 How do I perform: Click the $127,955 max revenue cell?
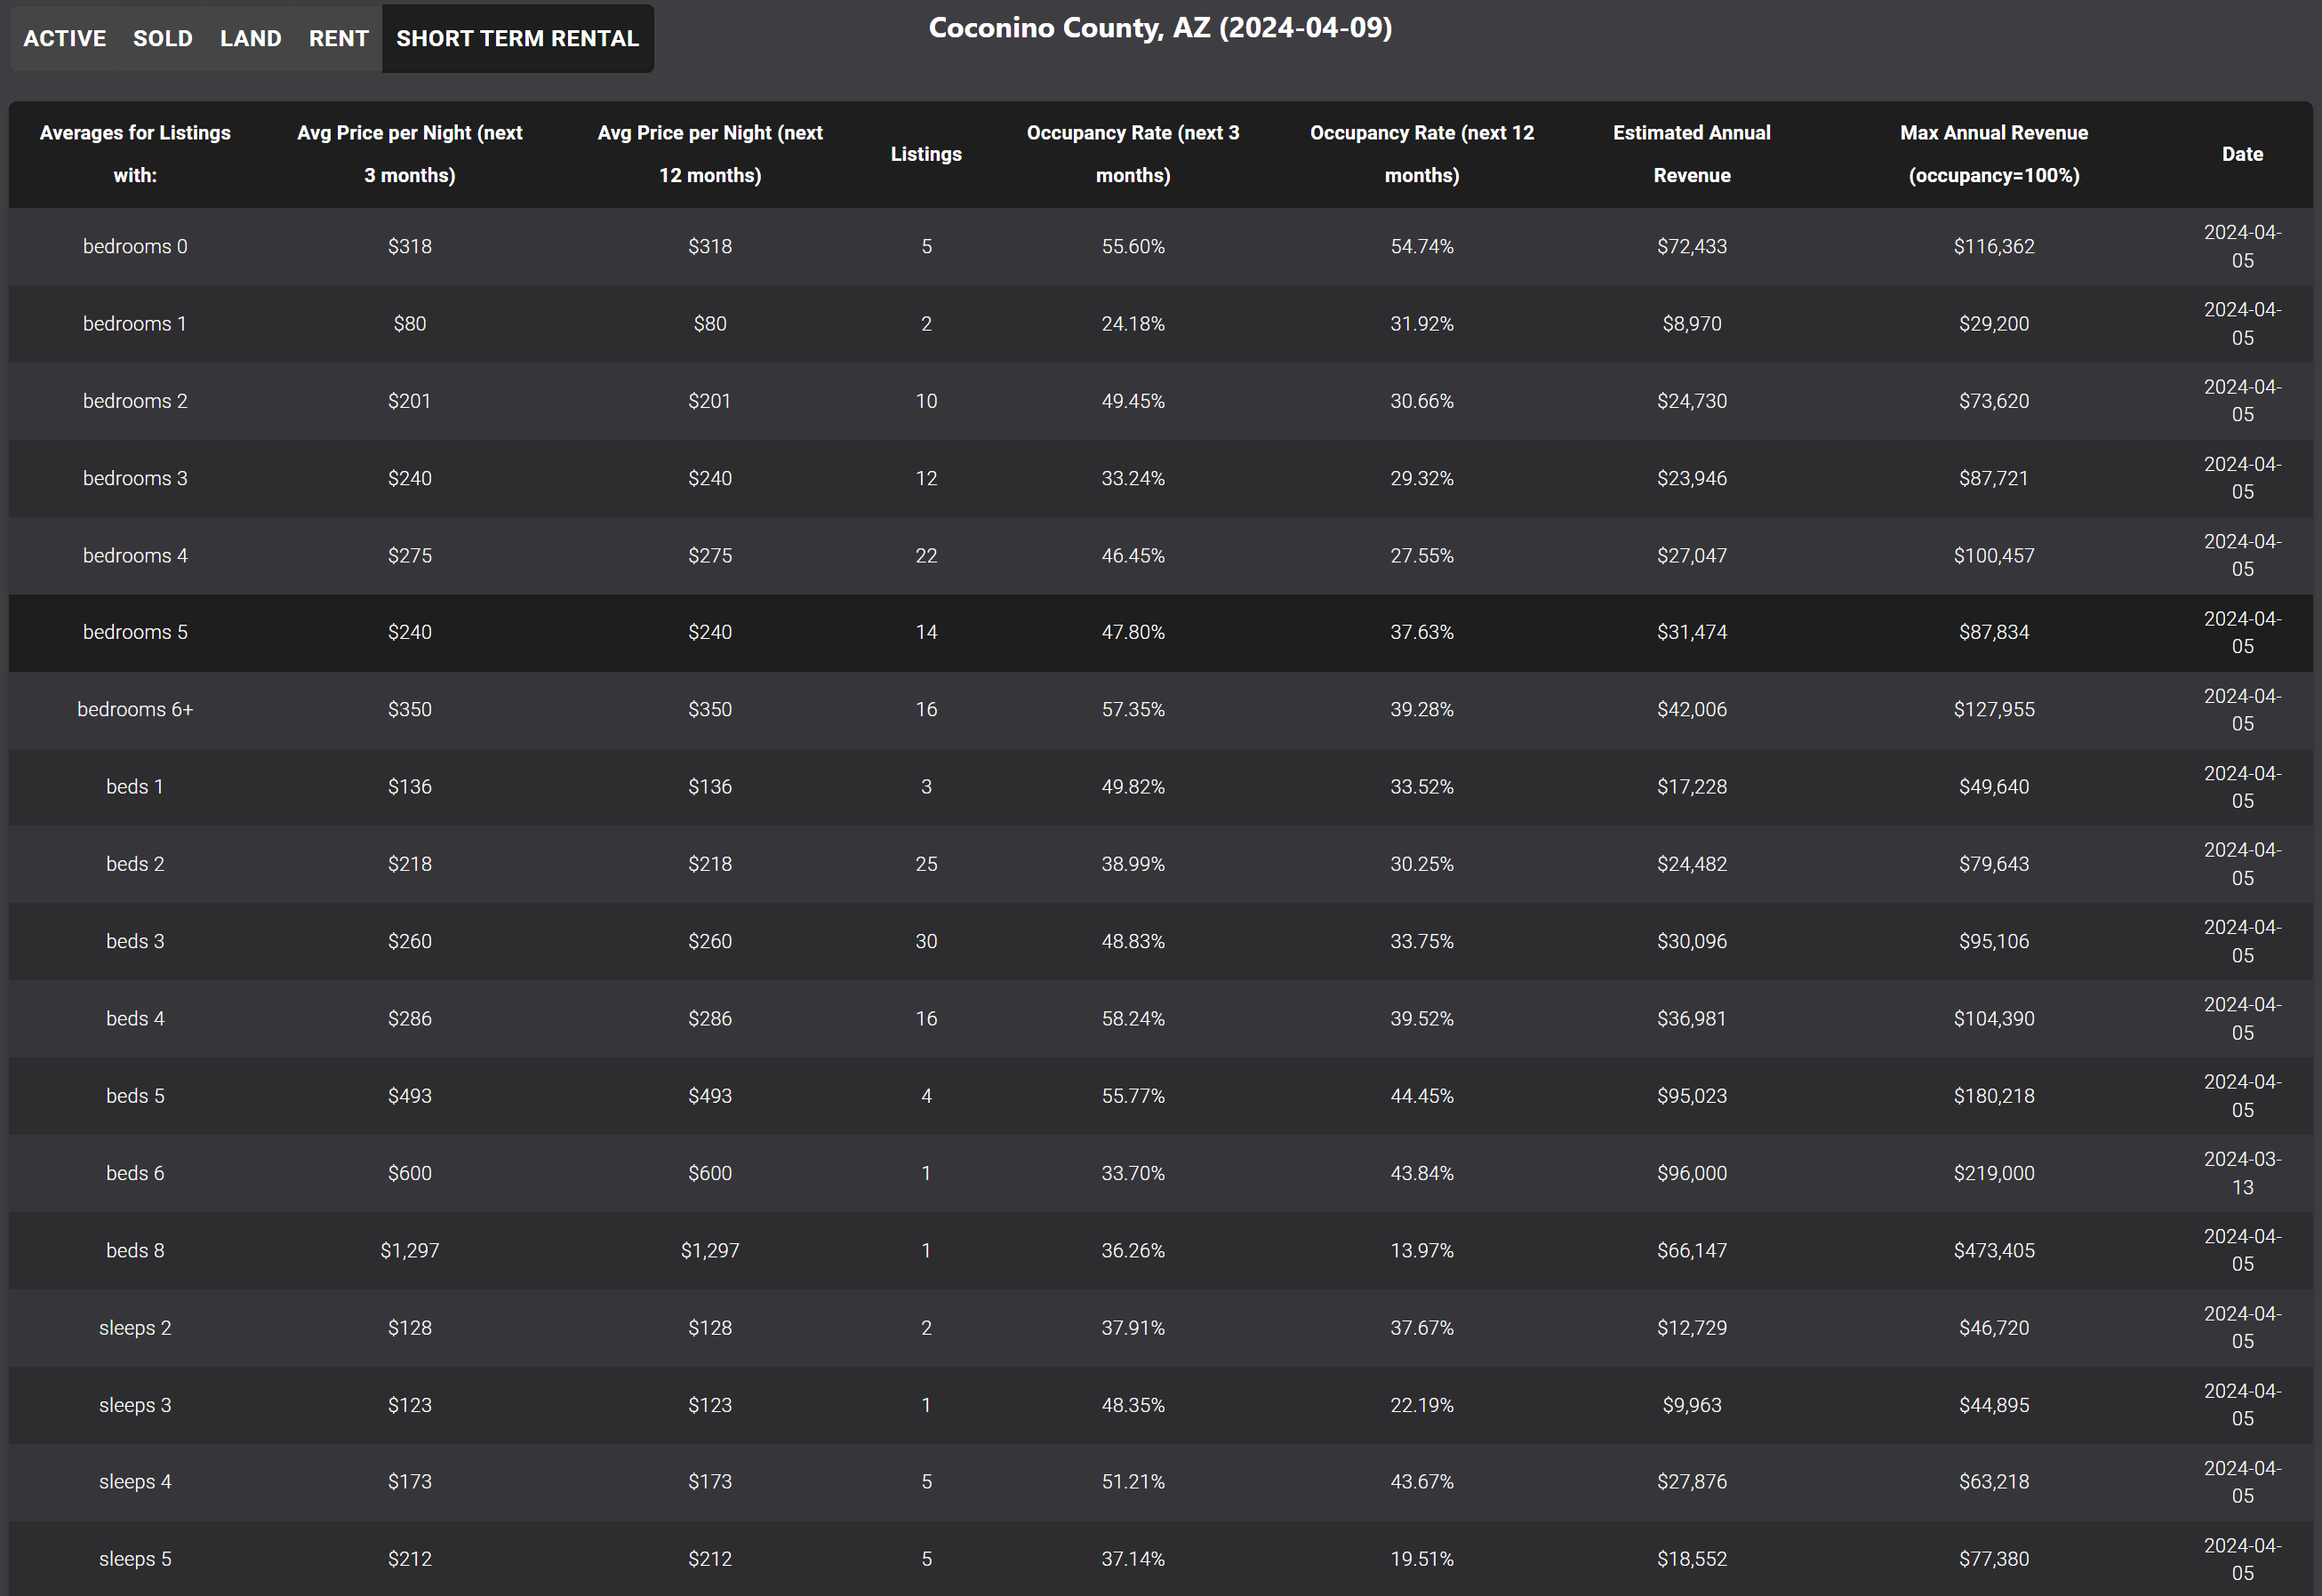(x=1994, y=709)
